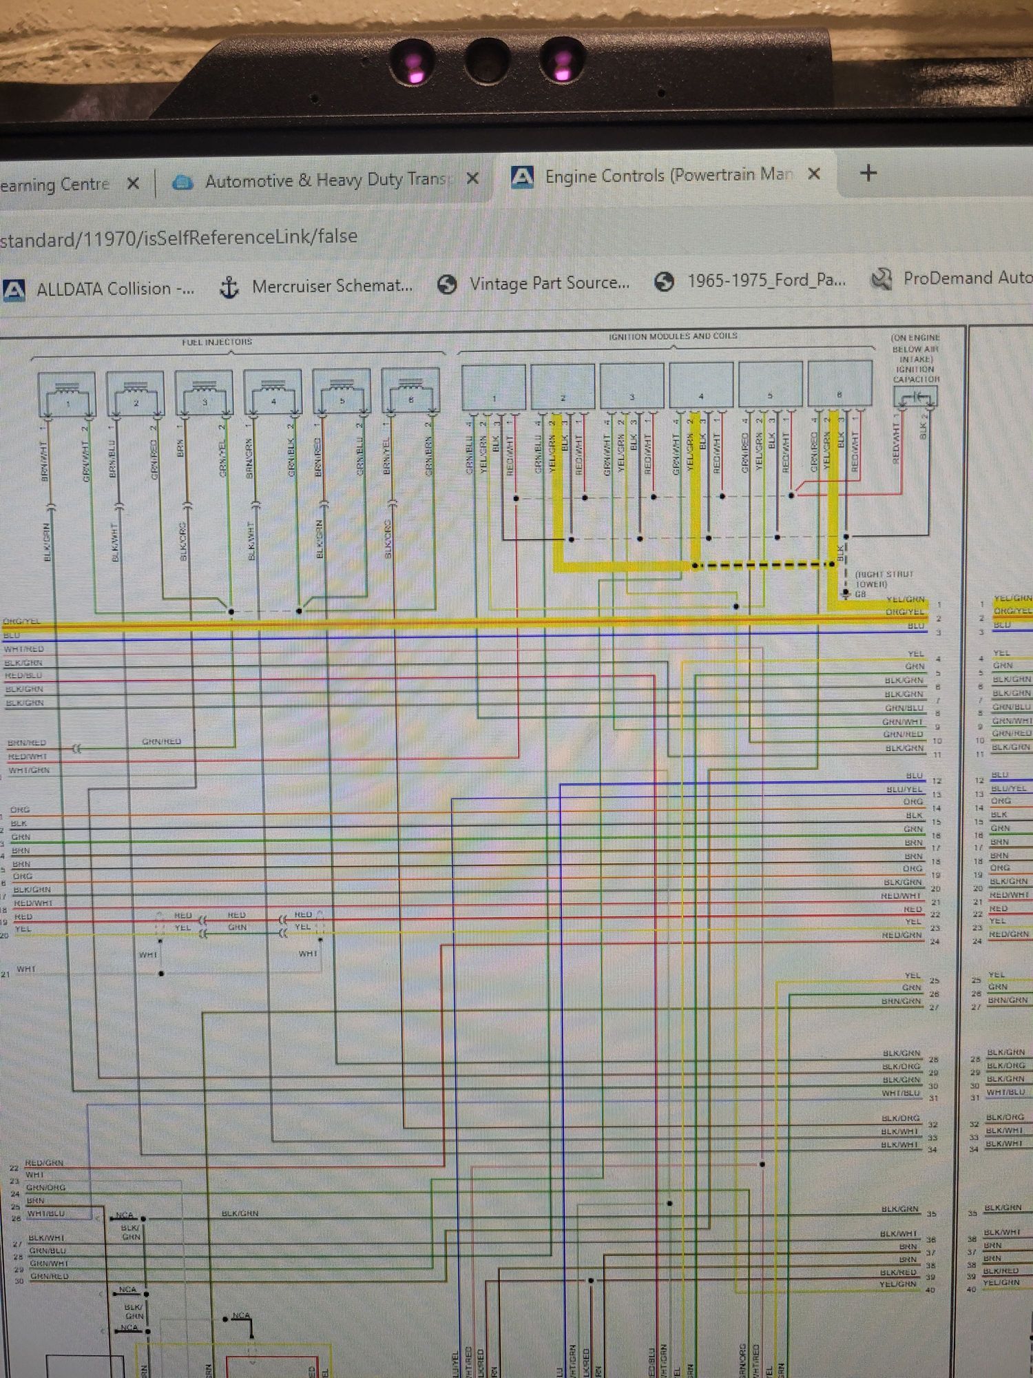Click the address bar URL text
The height and width of the screenshot is (1378, 1033).
click(179, 238)
